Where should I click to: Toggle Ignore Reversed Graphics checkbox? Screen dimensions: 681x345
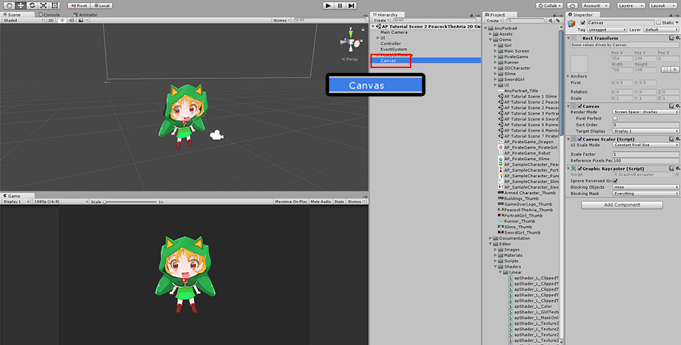(615, 181)
